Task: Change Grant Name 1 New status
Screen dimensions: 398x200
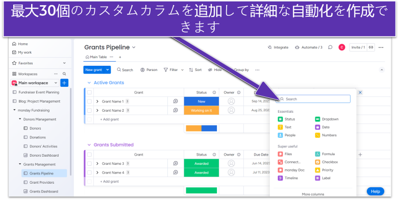Action: click(202, 101)
